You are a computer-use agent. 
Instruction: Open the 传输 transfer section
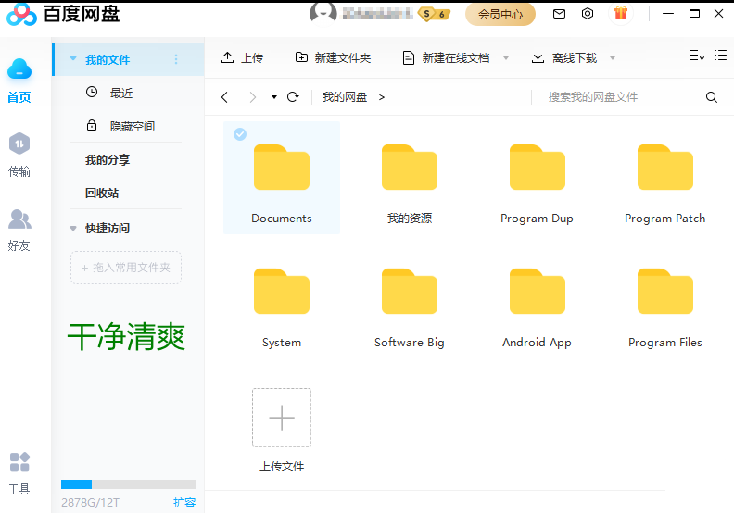tap(19, 155)
